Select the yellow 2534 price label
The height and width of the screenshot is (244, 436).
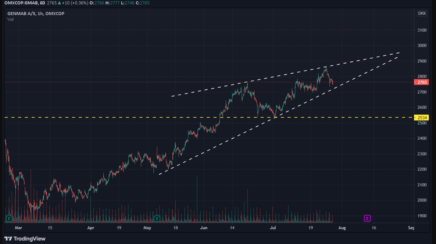421,118
